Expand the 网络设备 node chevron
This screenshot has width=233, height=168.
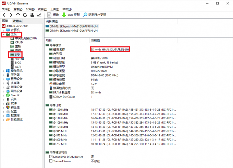point(3,91)
